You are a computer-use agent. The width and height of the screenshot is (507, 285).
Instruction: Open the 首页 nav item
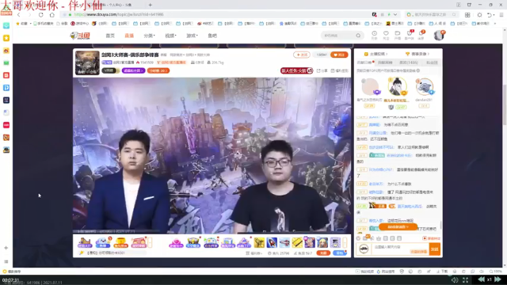point(110,36)
